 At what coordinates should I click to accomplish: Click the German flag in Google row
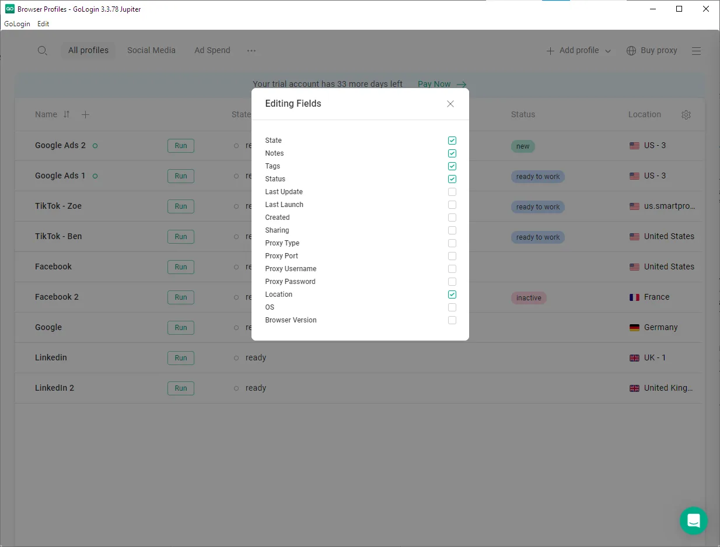[635, 328]
